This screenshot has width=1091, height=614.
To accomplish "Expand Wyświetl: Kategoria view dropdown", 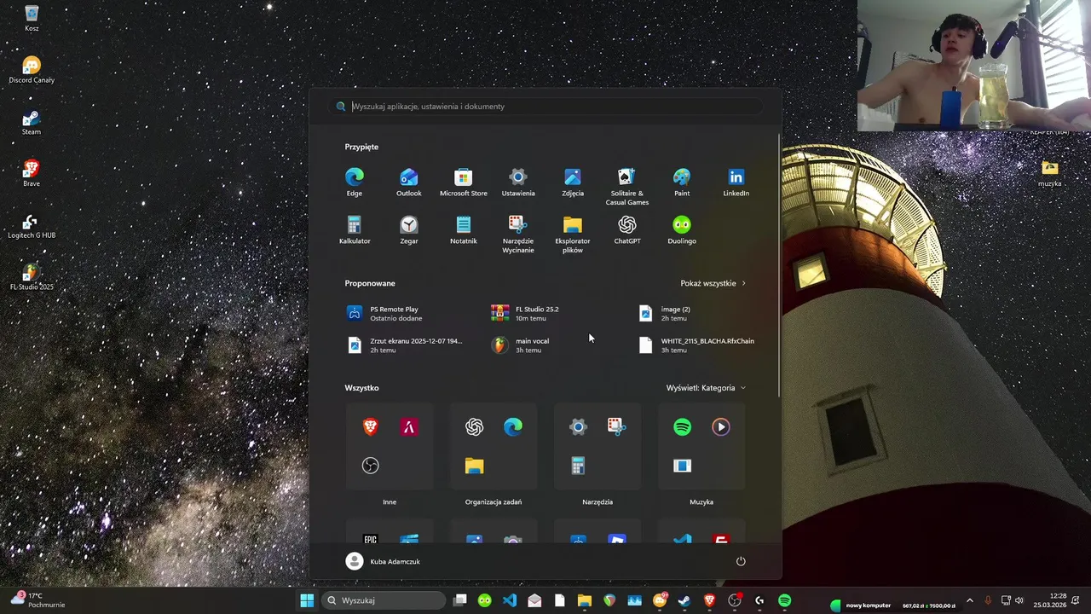I will coord(706,388).
